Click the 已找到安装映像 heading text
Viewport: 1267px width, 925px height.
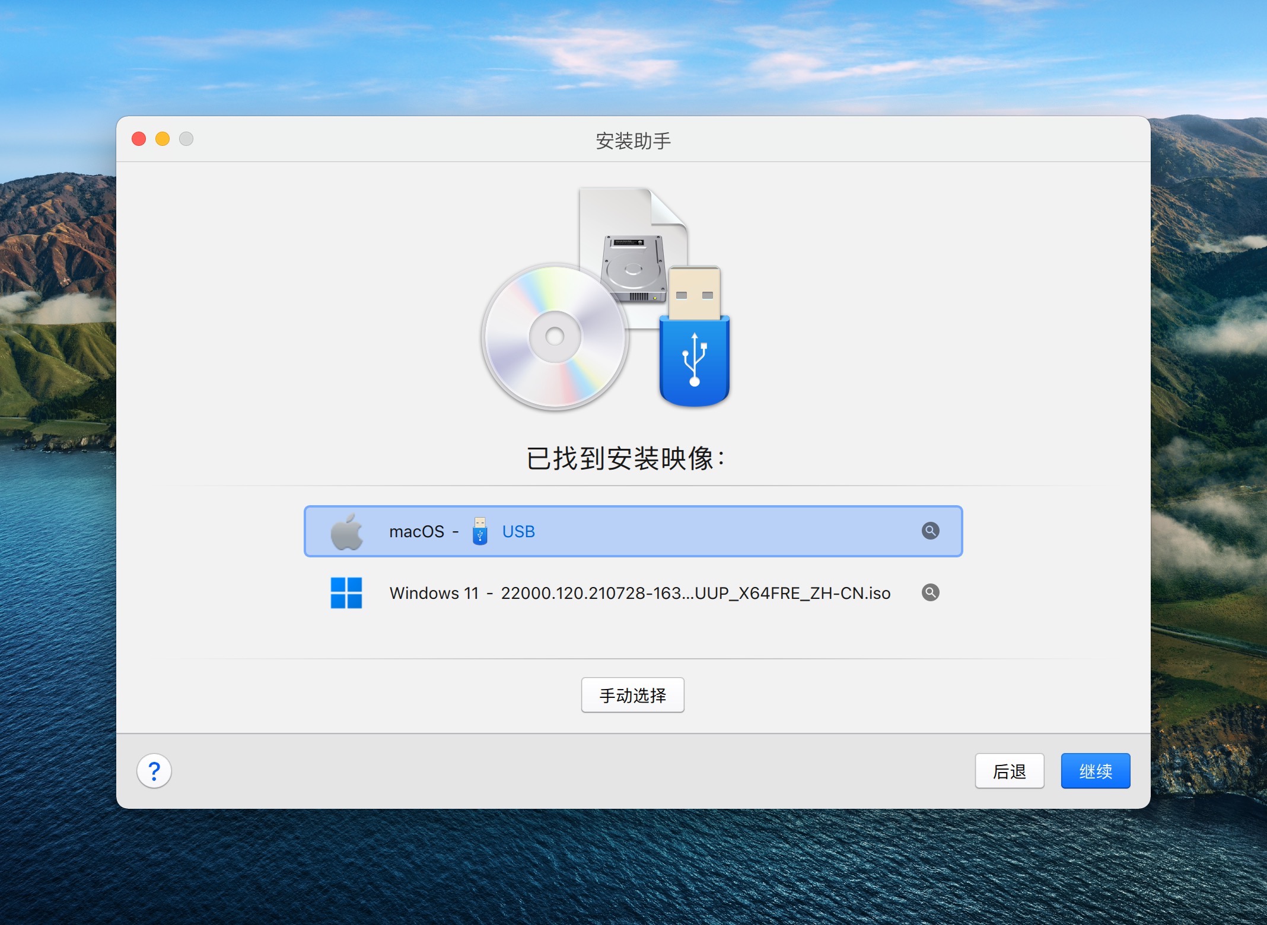[626, 458]
